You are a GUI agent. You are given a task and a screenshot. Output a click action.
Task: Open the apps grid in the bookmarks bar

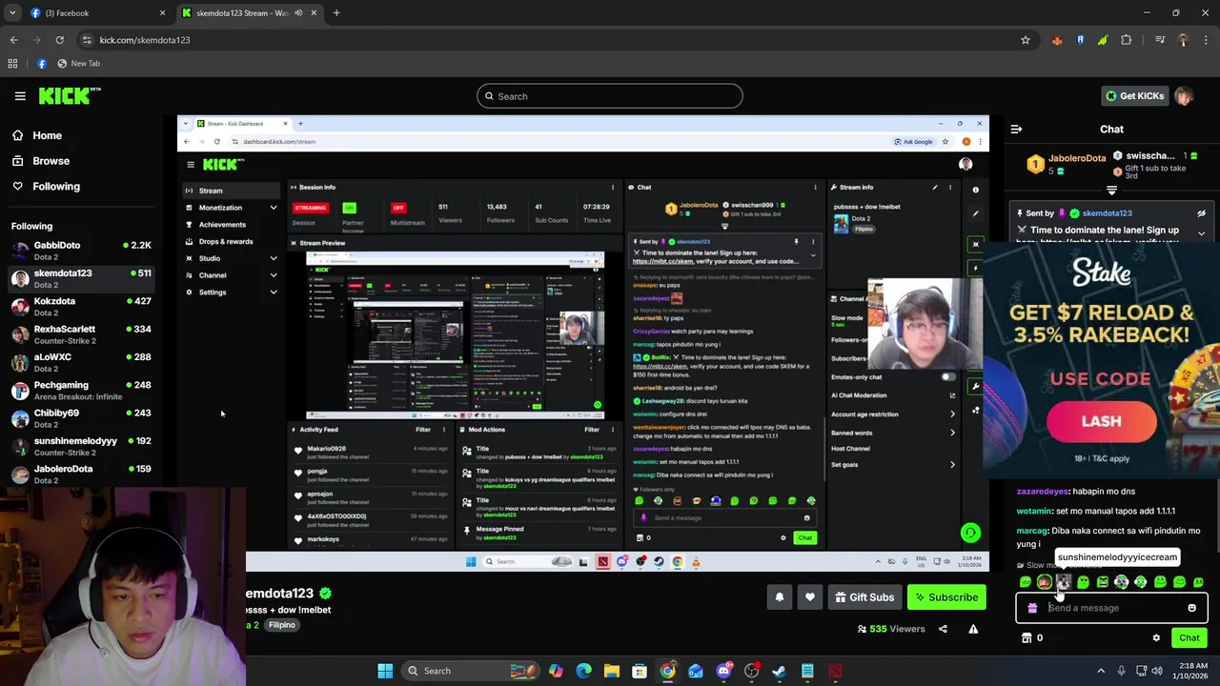coord(12,64)
